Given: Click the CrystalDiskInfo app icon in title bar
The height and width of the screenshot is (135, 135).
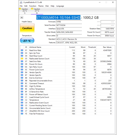Looking at the screenshot, I should point(21,2).
